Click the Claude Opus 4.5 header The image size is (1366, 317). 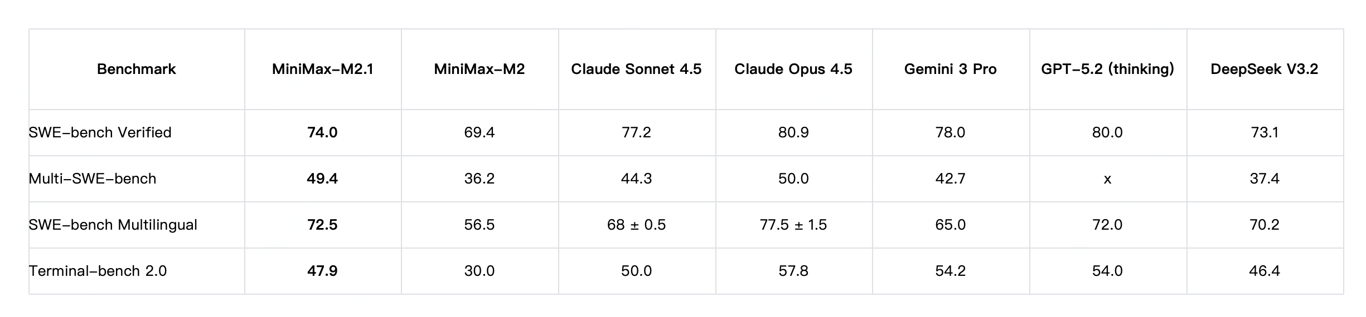793,69
